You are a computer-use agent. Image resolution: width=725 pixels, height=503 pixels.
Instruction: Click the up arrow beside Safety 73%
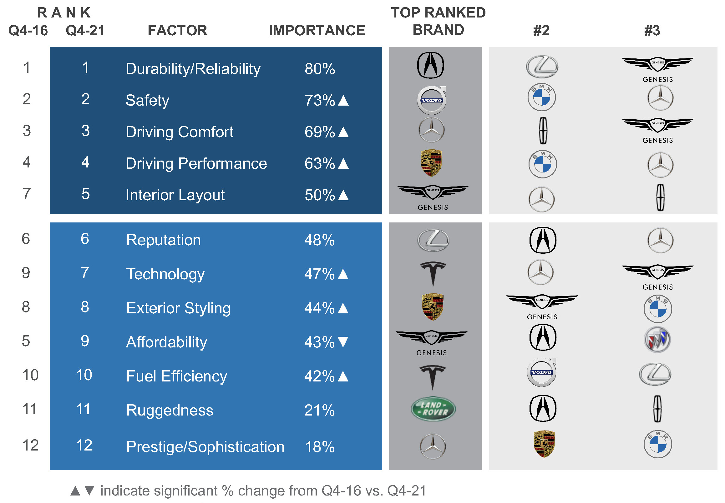343,100
